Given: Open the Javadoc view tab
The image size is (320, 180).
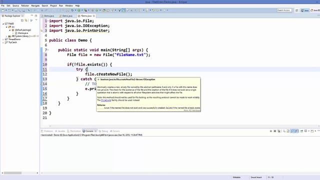Looking at the screenshot, I should (60, 131).
